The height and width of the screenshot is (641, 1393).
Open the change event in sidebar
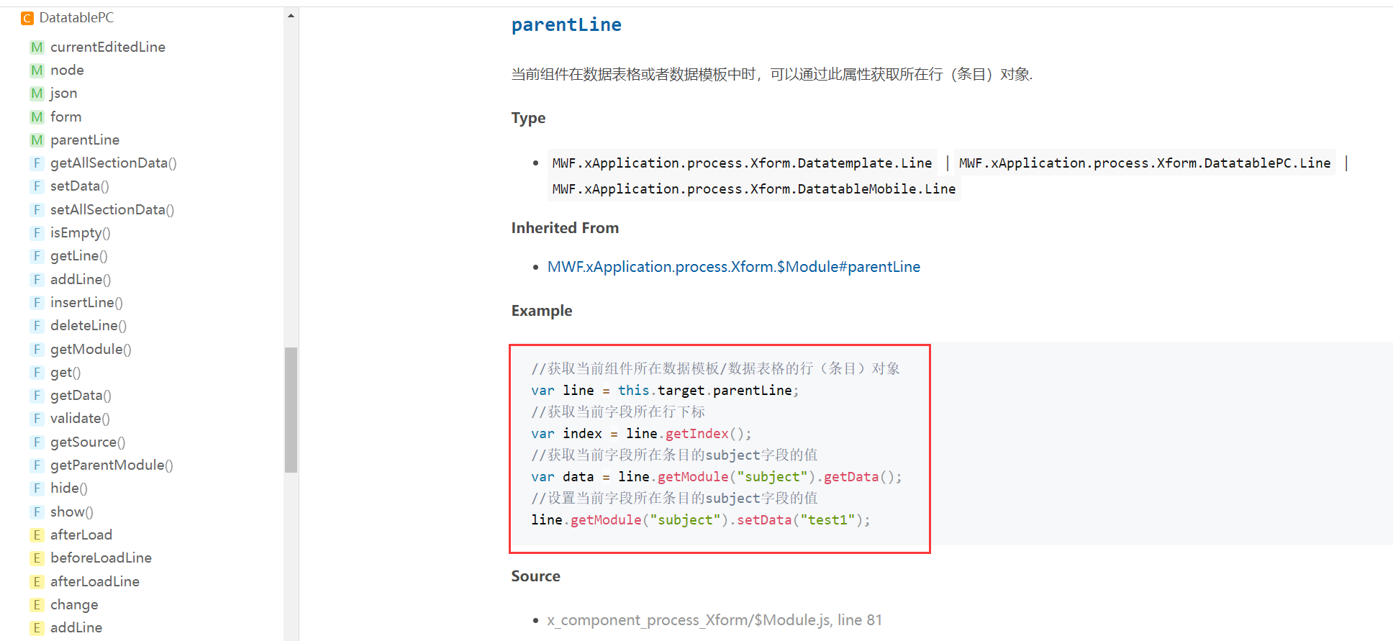tap(74, 605)
